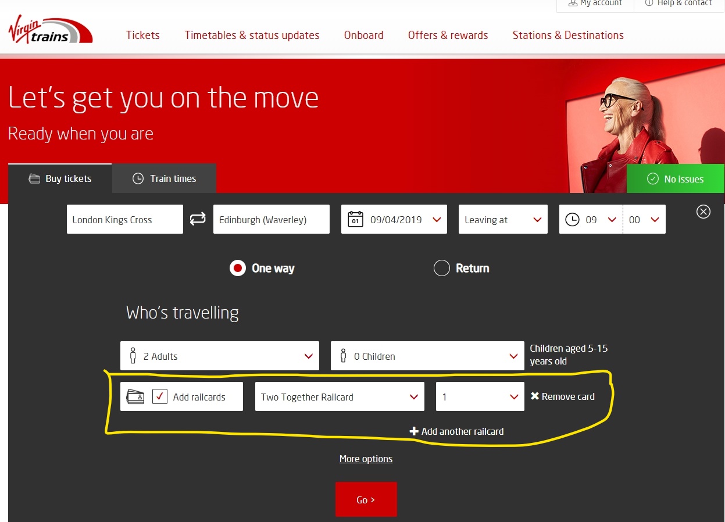Click the Remove card text
This screenshot has height=522, width=725.
point(568,396)
